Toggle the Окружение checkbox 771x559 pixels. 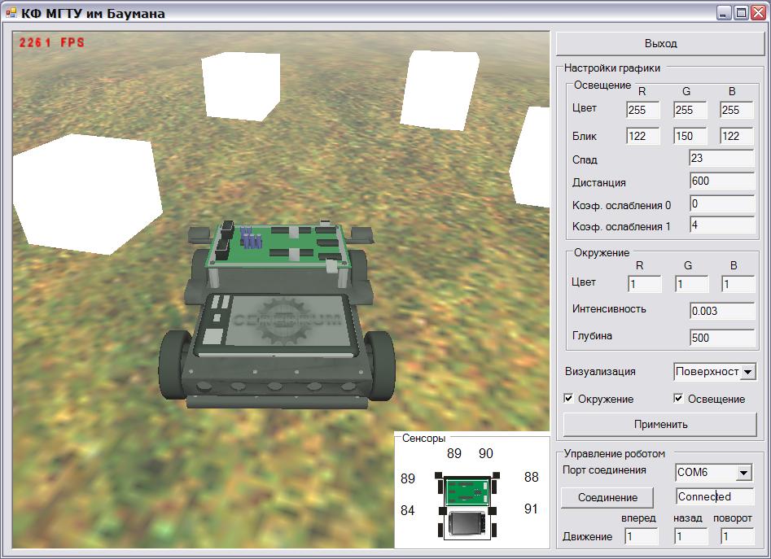[568, 399]
